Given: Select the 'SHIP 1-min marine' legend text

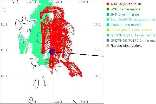Looking at the screenshot, I should (x=125, y=15).
